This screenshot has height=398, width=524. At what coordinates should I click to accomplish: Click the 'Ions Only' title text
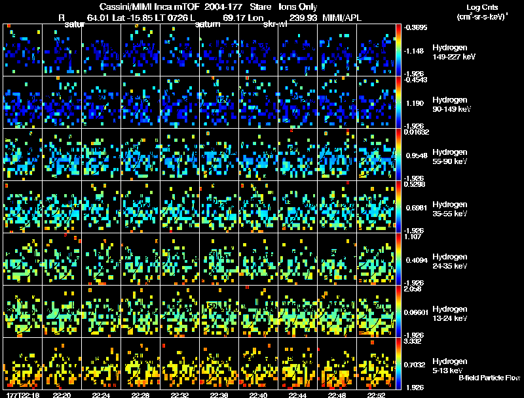(298, 7)
